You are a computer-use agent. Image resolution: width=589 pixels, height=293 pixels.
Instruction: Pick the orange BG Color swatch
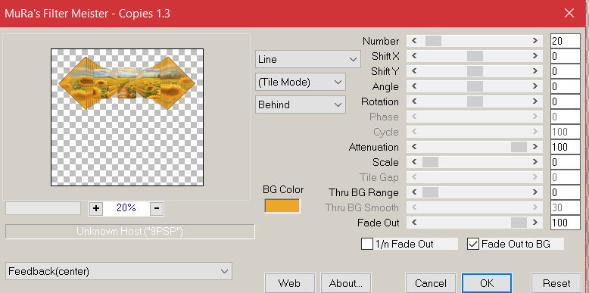[282, 206]
